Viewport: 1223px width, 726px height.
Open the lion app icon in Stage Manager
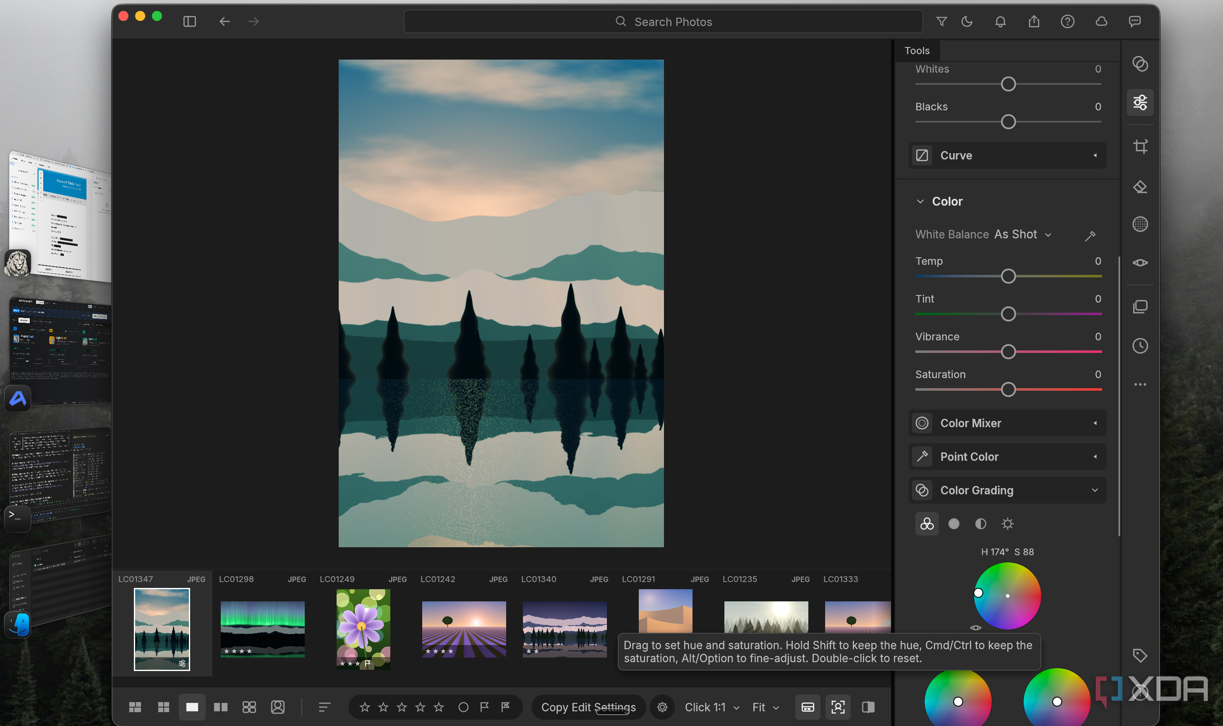[18, 263]
